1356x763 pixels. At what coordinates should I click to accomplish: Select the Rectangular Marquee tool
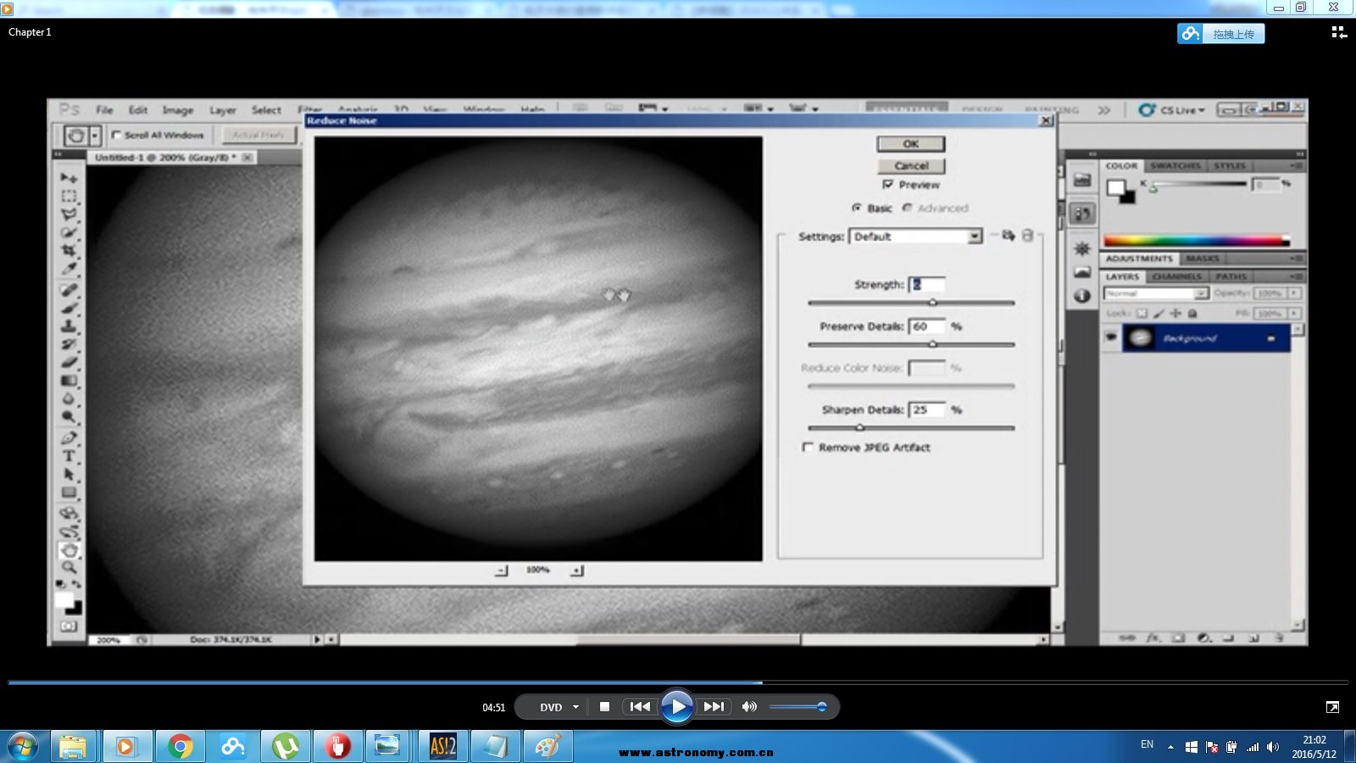pos(69,196)
